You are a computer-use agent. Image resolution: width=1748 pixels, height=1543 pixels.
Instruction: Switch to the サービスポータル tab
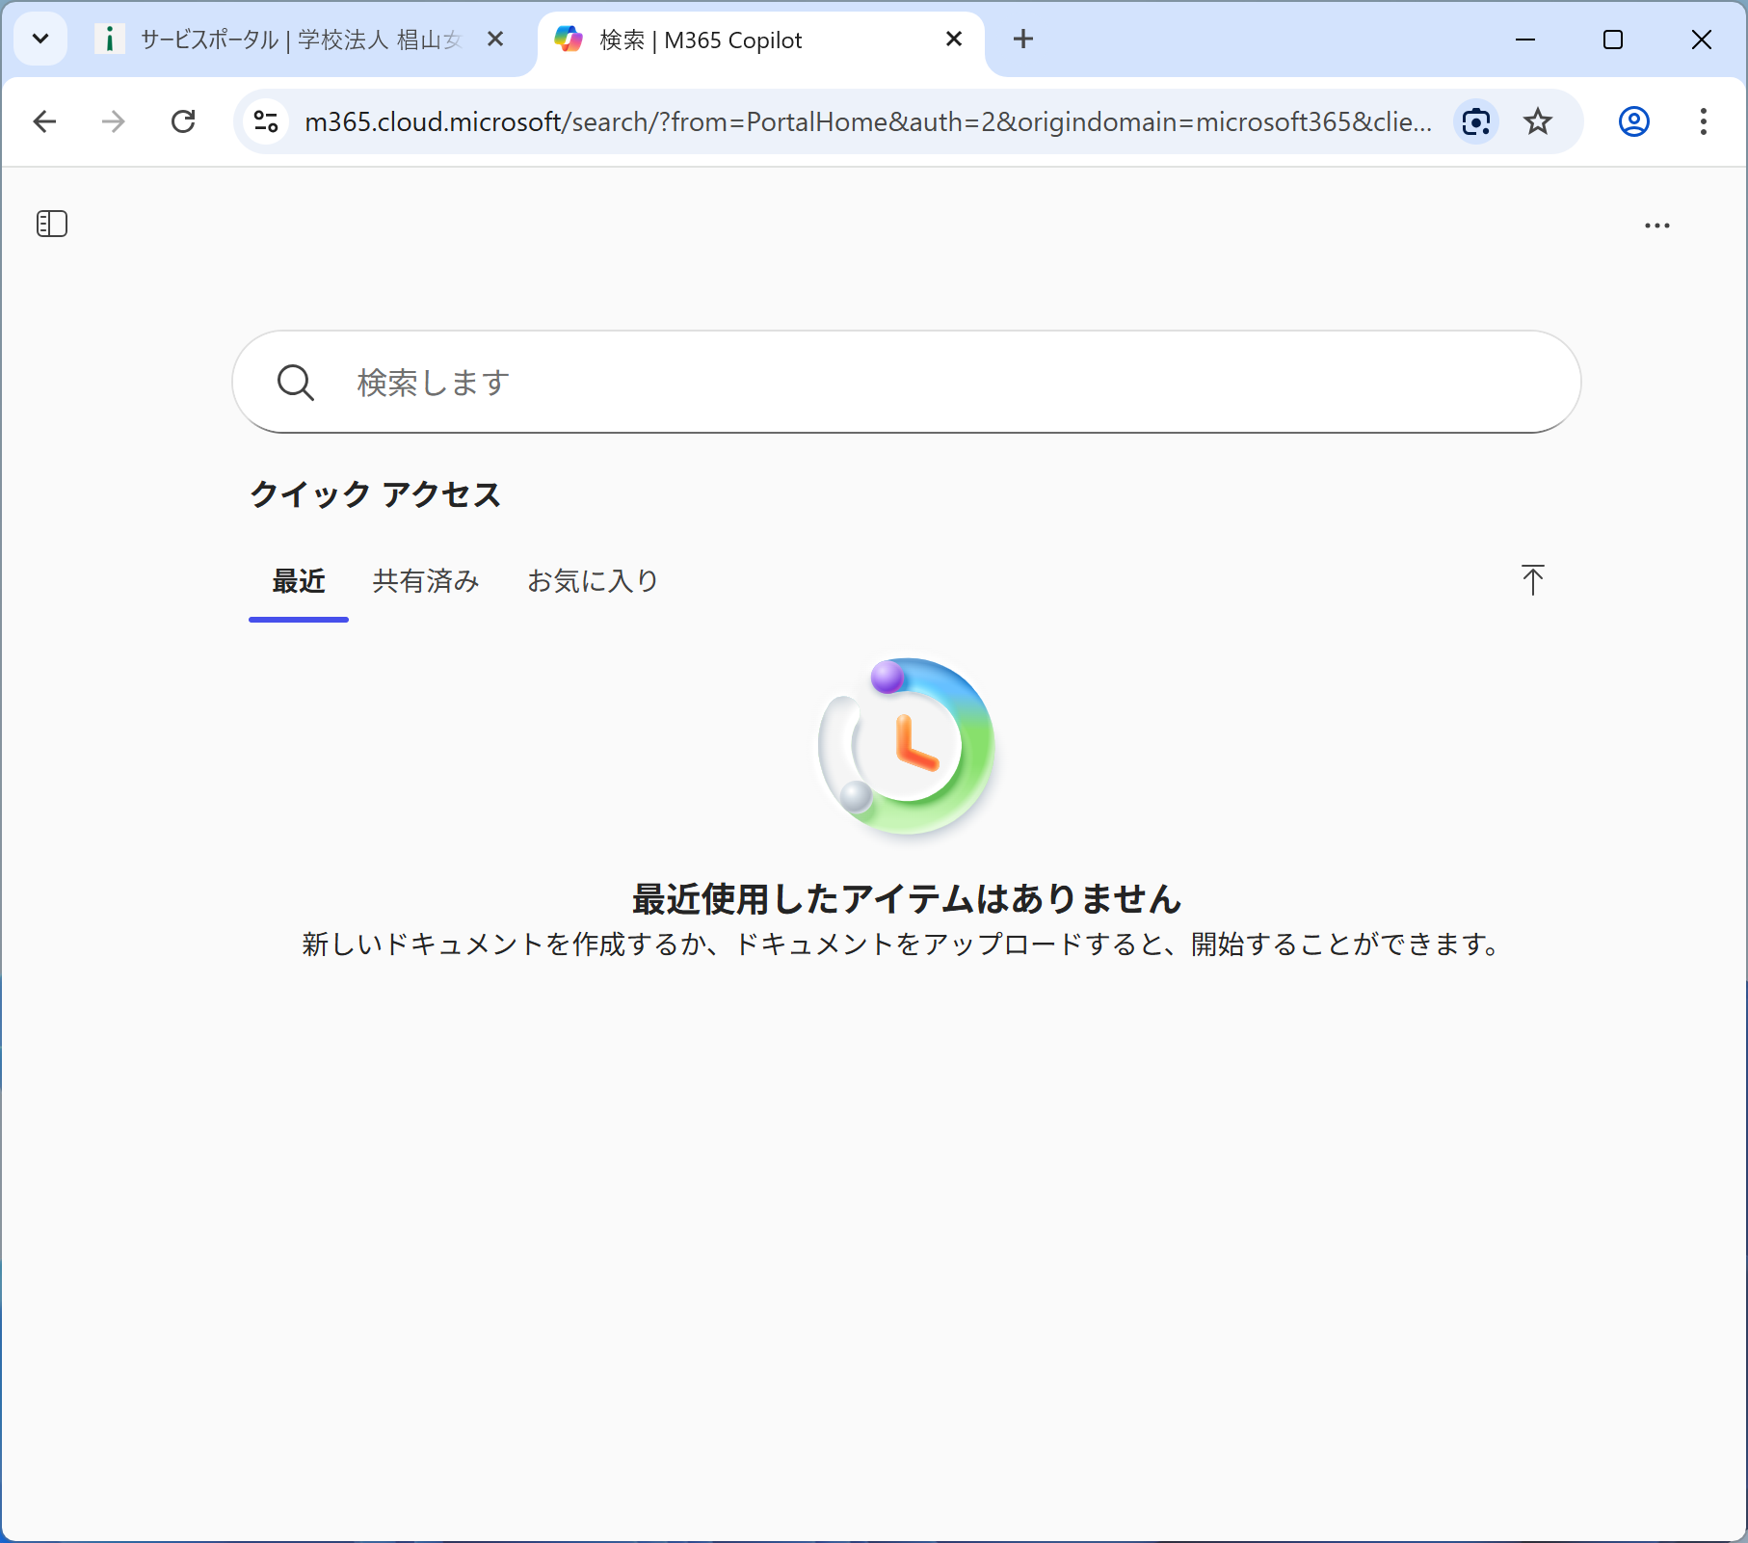289,40
